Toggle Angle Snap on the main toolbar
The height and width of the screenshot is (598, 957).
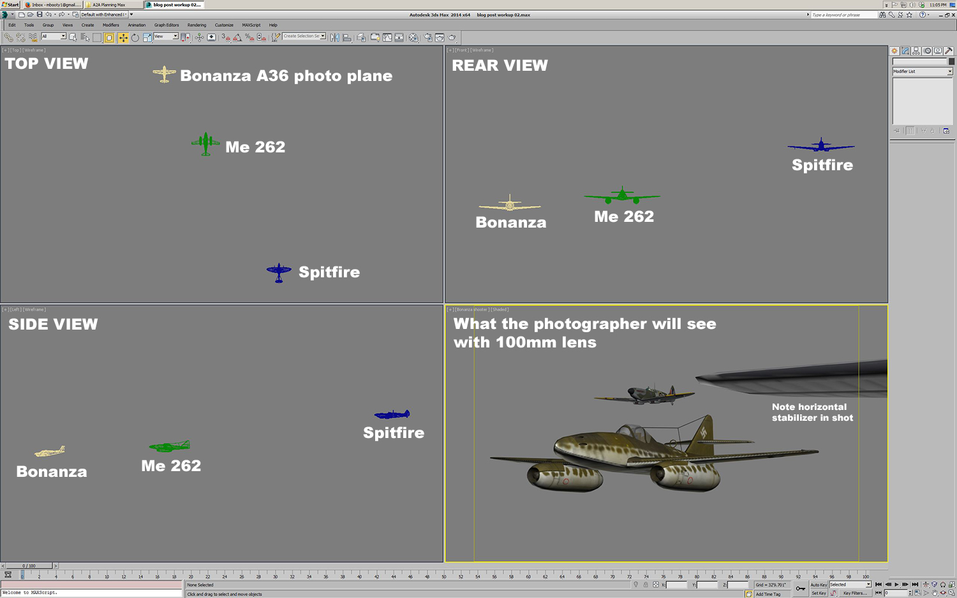[x=237, y=38]
